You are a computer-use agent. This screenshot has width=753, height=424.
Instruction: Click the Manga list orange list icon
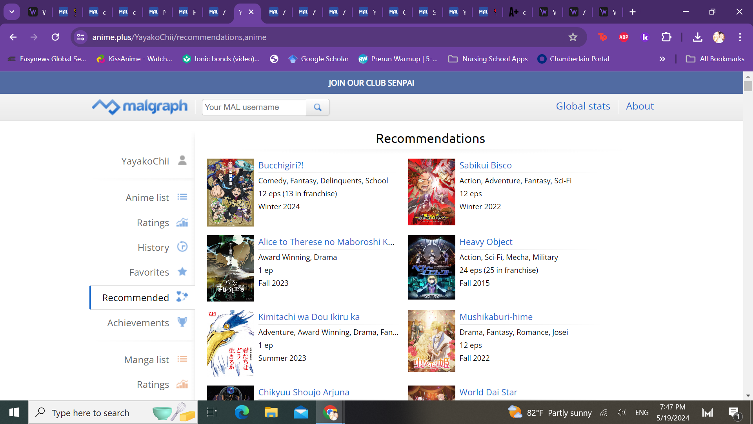[x=182, y=359]
